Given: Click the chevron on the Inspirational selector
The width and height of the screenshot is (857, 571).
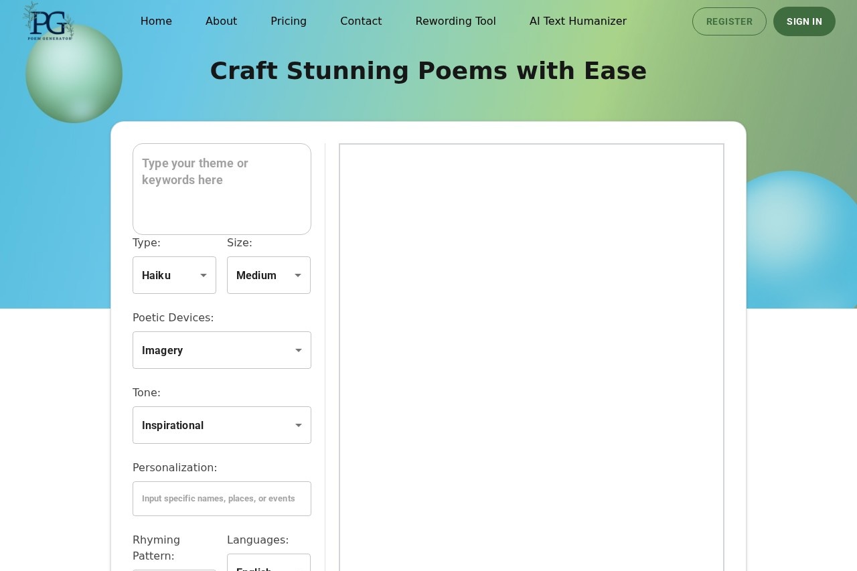Looking at the screenshot, I should point(298,425).
